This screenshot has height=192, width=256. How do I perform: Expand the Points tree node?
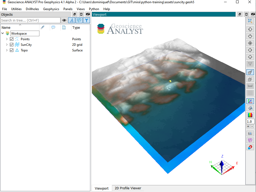pyautogui.click(x=7, y=39)
